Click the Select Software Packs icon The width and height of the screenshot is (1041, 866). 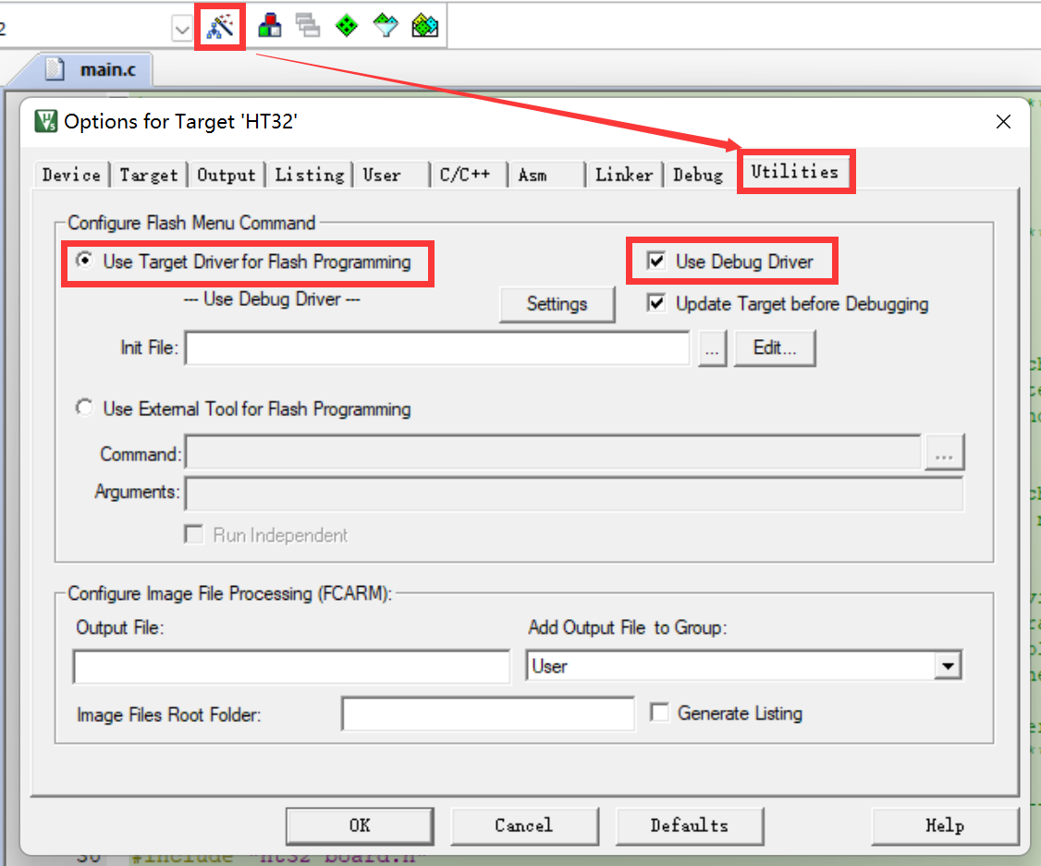point(385,27)
